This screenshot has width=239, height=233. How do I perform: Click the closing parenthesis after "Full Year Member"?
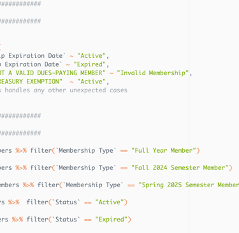198,150
